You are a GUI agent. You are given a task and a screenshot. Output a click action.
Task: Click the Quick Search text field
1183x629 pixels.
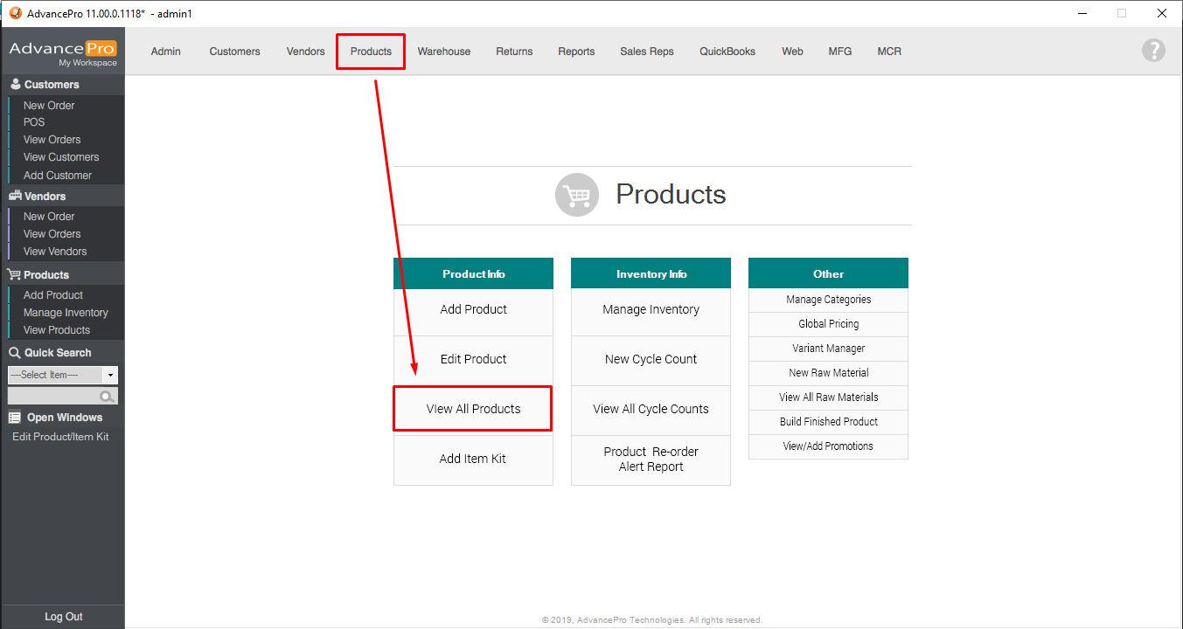click(52, 397)
